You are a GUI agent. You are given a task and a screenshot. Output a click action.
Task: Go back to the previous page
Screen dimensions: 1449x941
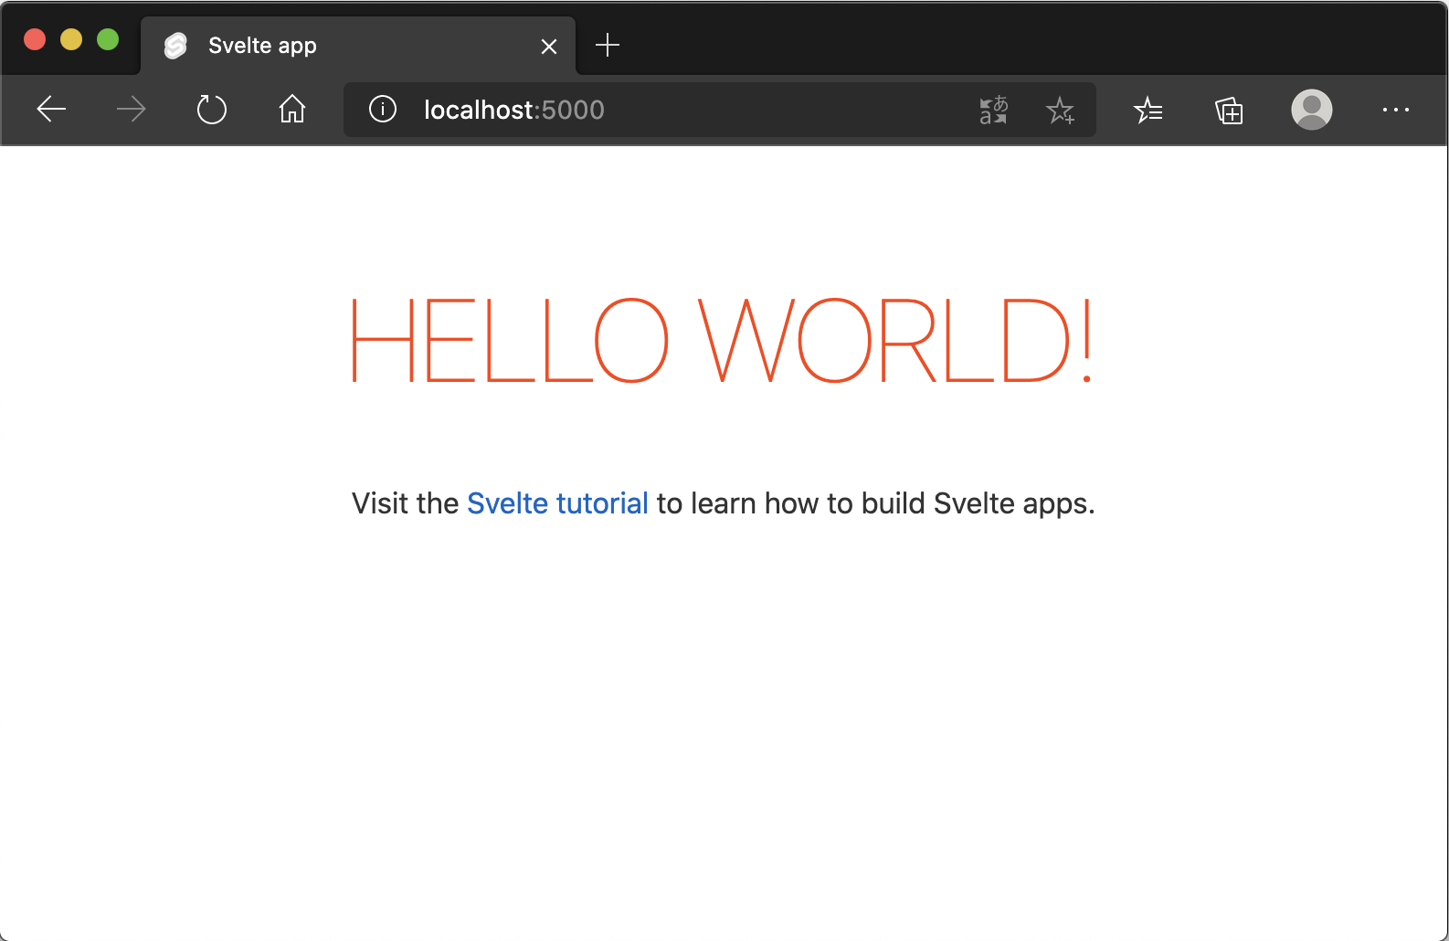[x=51, y=110]
